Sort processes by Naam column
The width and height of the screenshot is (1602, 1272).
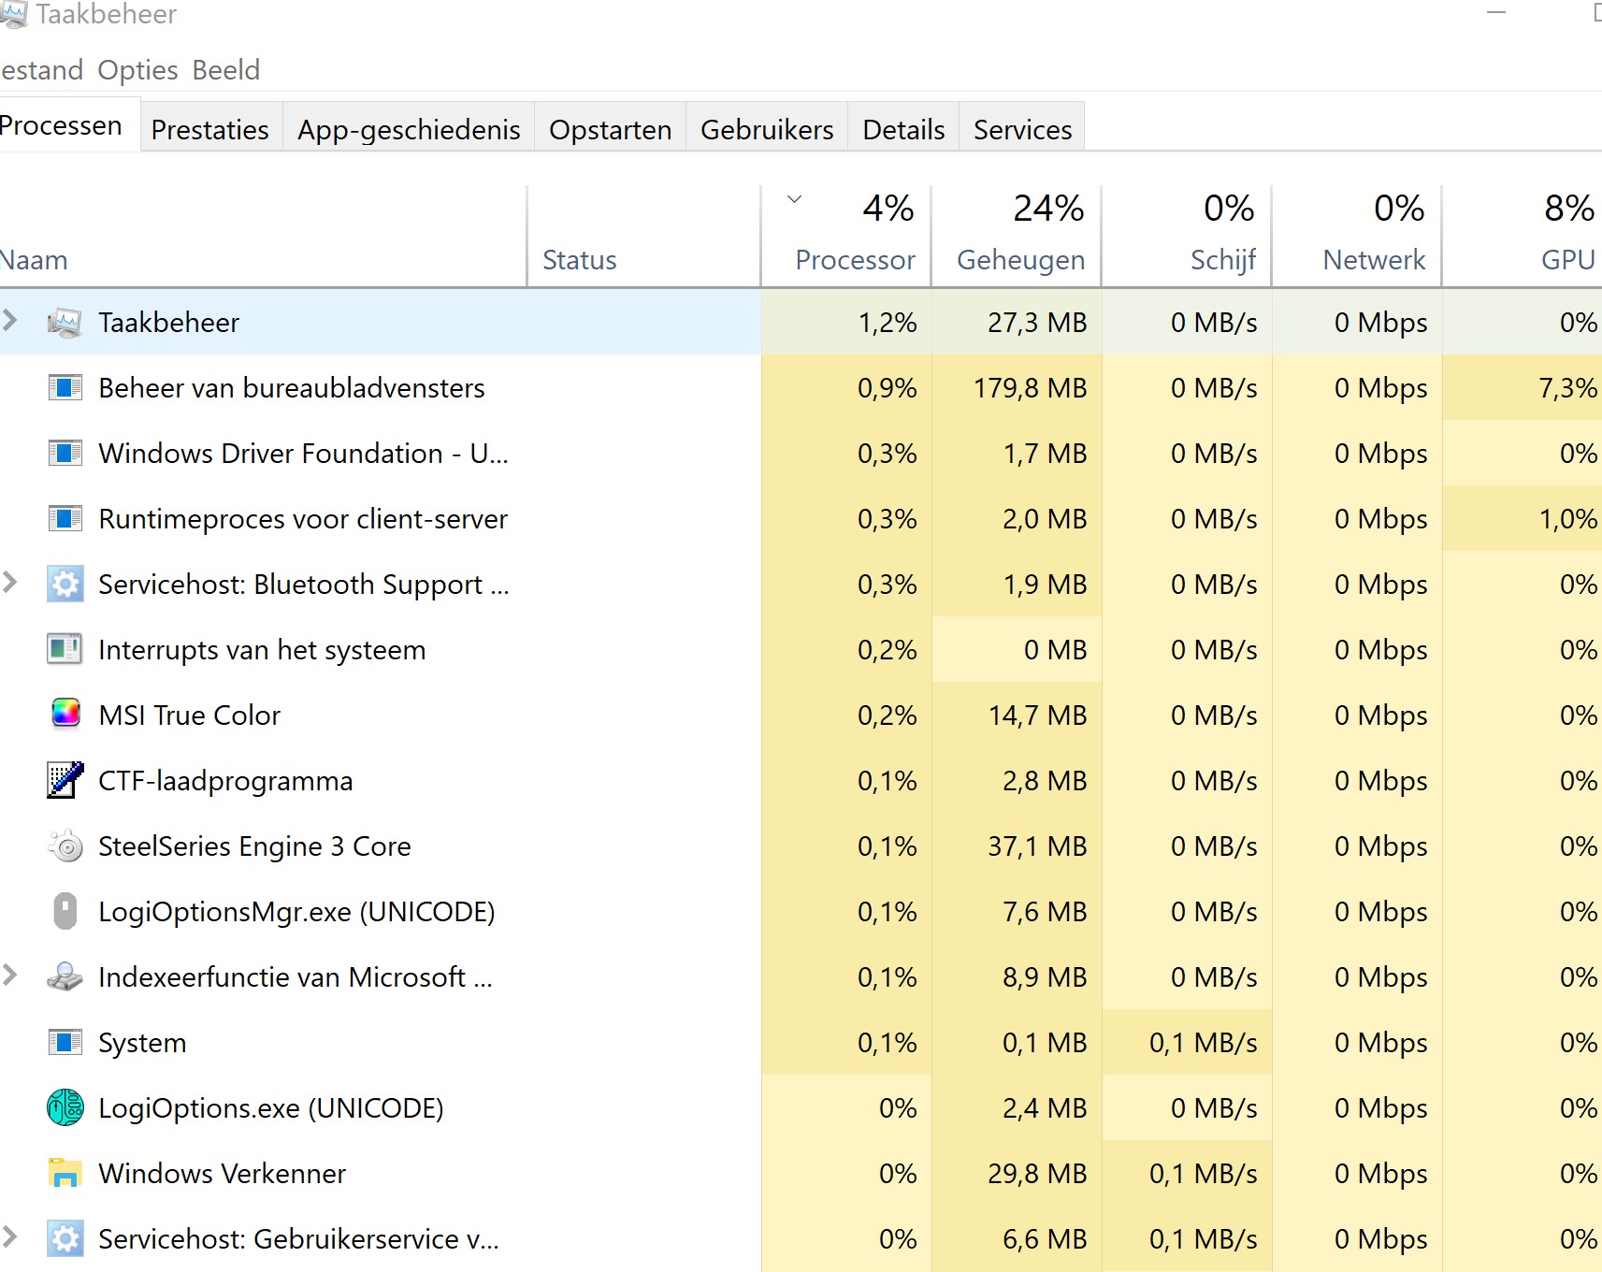pyautogui.click(x=263, y=236)
